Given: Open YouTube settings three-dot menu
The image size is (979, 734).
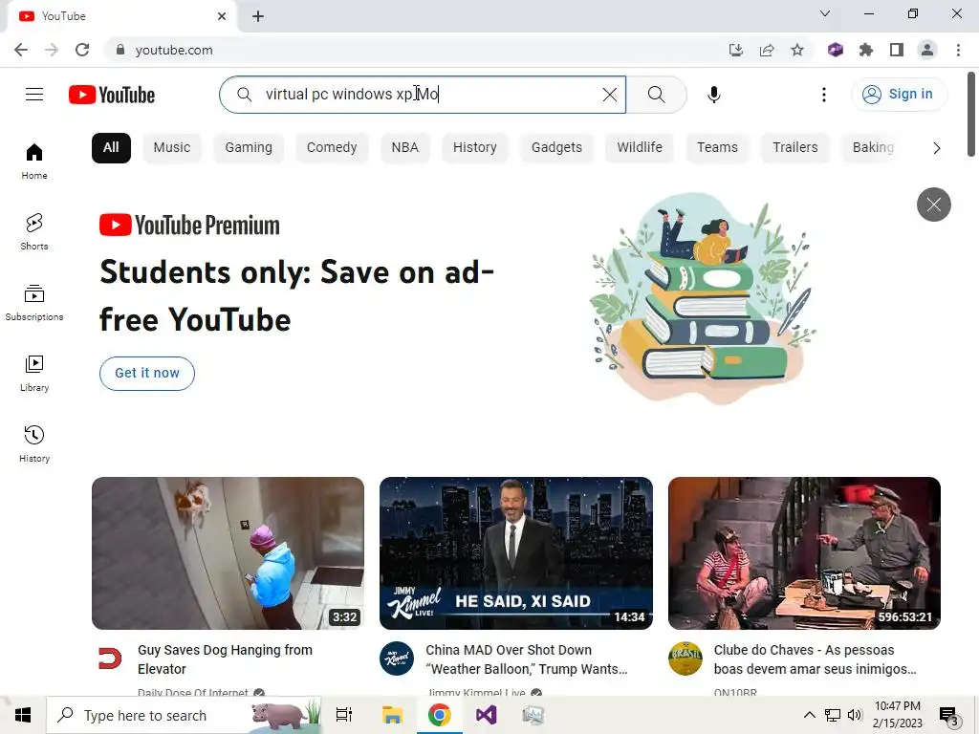Looking at the screenshot, I should coord(823,95).
